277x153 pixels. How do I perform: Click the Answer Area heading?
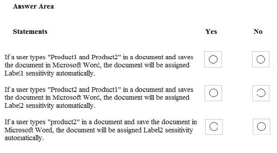[x=33, y=6]
